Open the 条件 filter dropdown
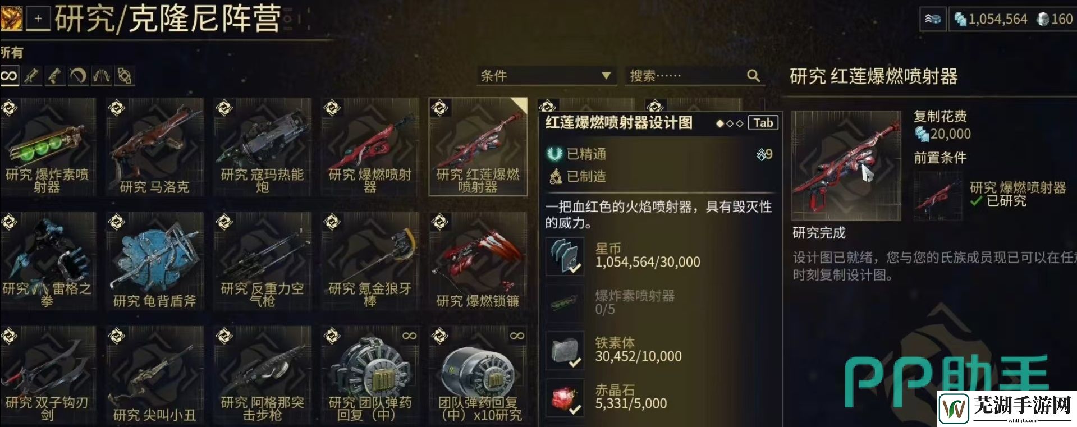 pyautogui.click(x=546, y=76)
